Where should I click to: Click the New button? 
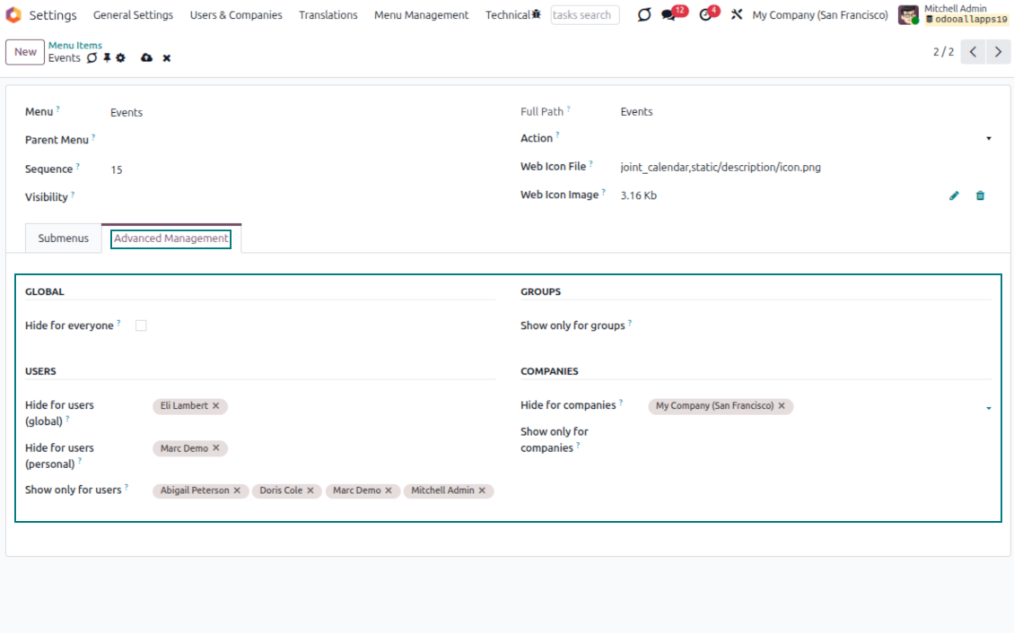pyautogui.click(x=25, y=52)
